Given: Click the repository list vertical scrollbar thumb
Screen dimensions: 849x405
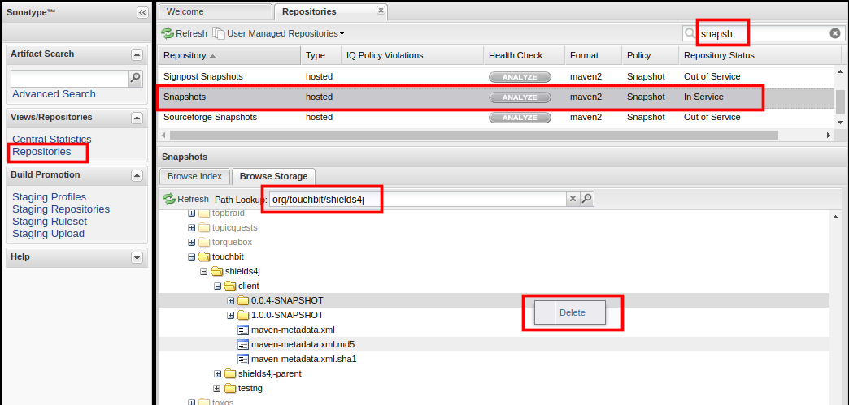Looking at the screenshot, I should pyautogui.click(x=840, y=102).
